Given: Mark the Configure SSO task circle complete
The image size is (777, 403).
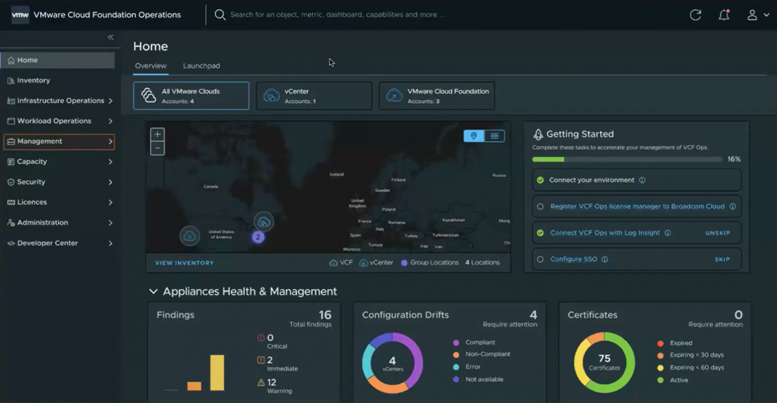Looking at the screenshot, I should (x=540, y=259).
